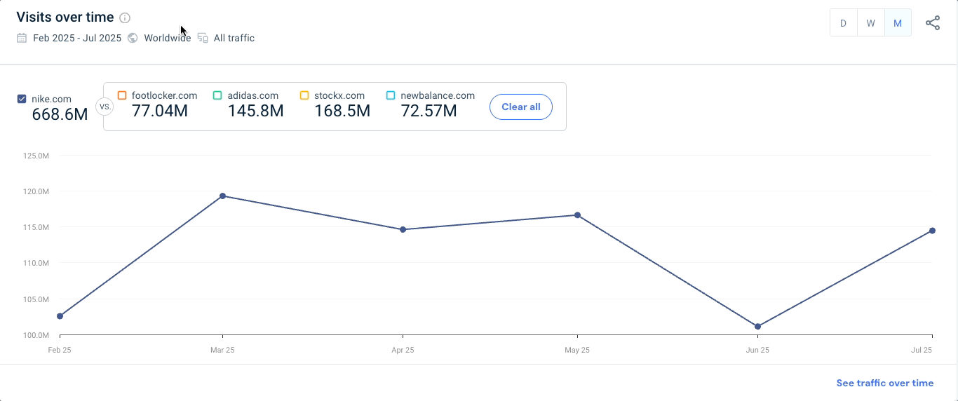The height and width of the screenshot is (401, 958).
Task: Enable stockx.com comparison checkbox
Action: point(304,95)
